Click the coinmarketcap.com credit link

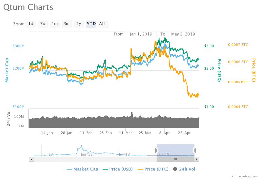coord(243,176)
